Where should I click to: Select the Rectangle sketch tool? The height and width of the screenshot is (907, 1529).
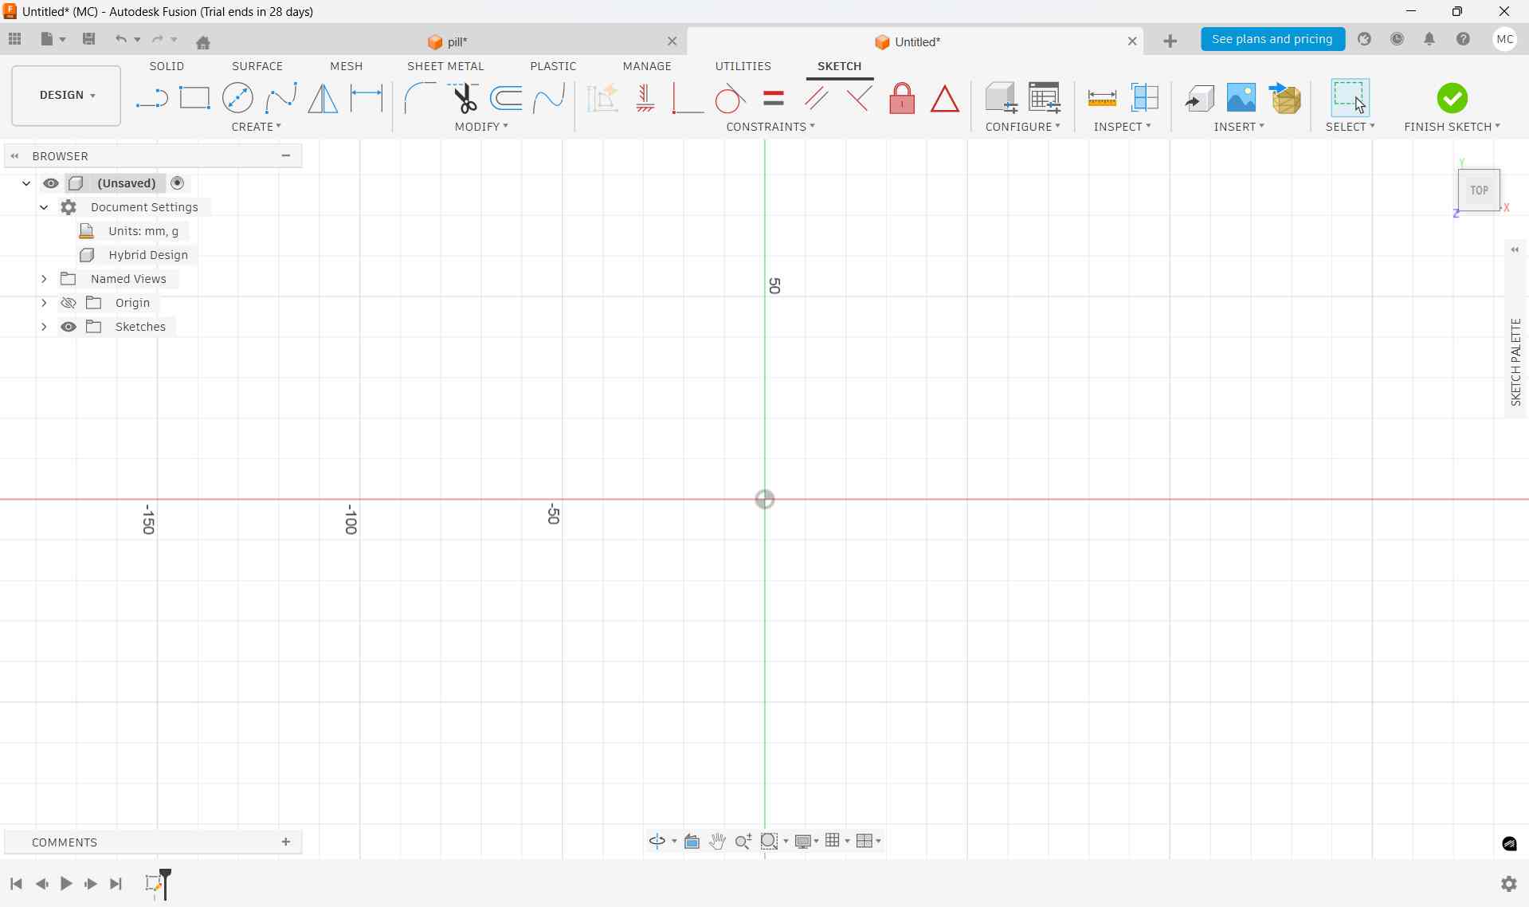point(194,98)
